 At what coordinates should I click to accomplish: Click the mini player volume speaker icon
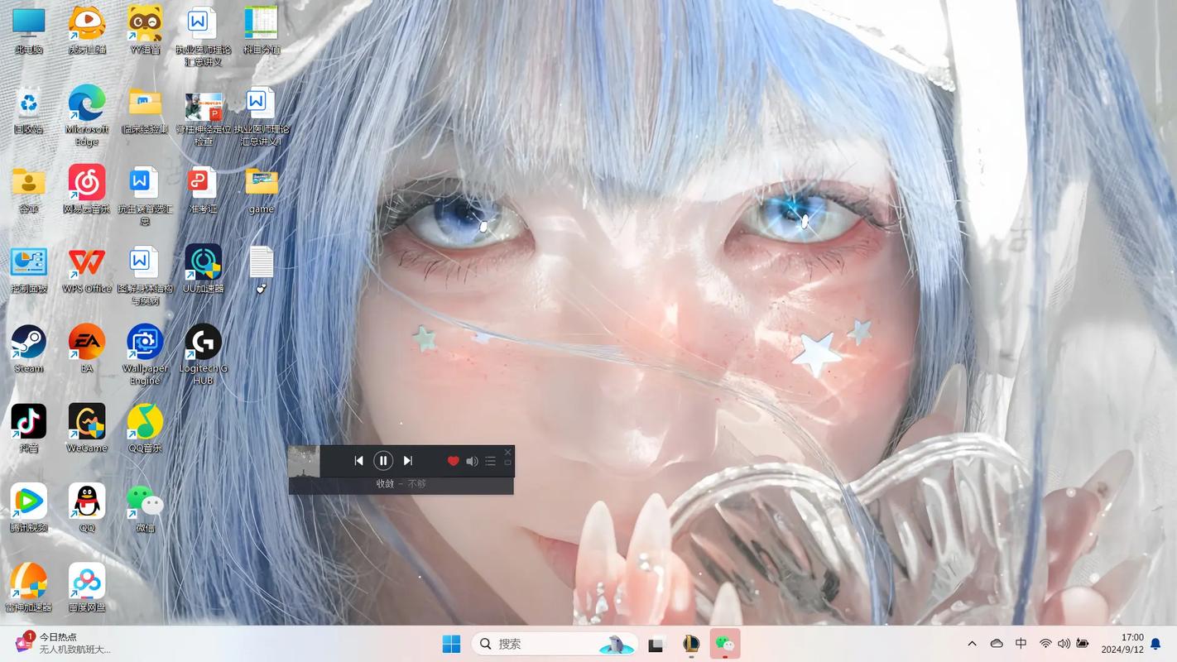pyautogui.click(x=472, y=461)
